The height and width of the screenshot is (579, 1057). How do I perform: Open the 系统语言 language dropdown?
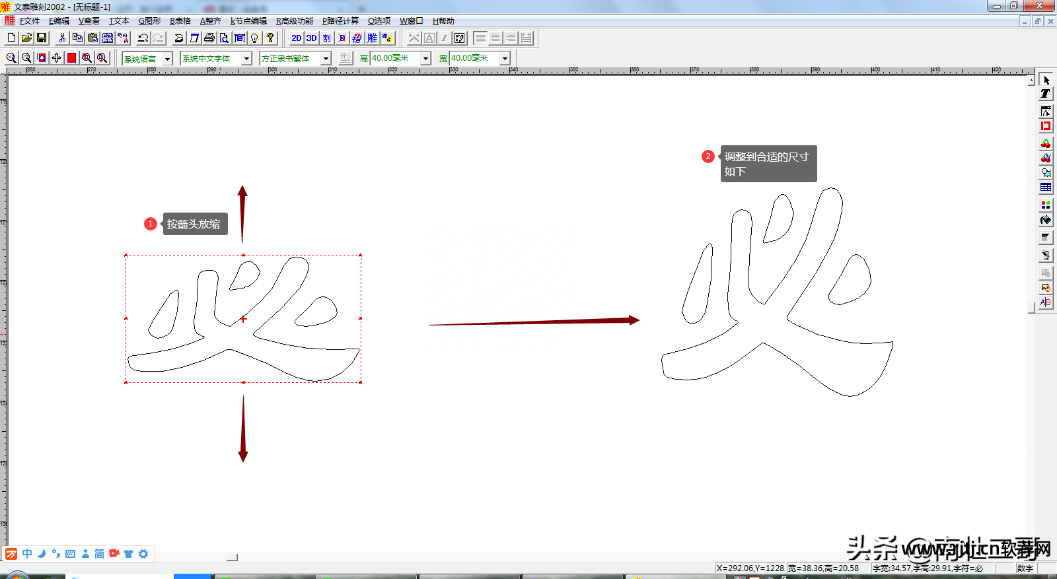tap(167, 59)
